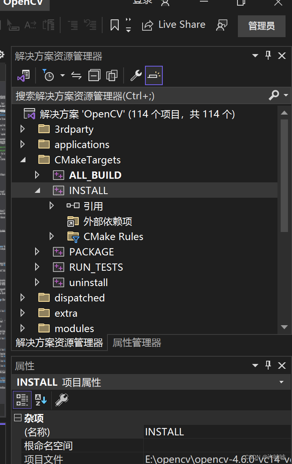This screenshot has height=464, width=292.
Task: Select the INSTALL project item
Action: pyautogui.click(x=88, y=190)
